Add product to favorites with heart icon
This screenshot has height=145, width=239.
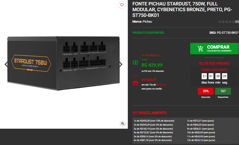point(122,5)
